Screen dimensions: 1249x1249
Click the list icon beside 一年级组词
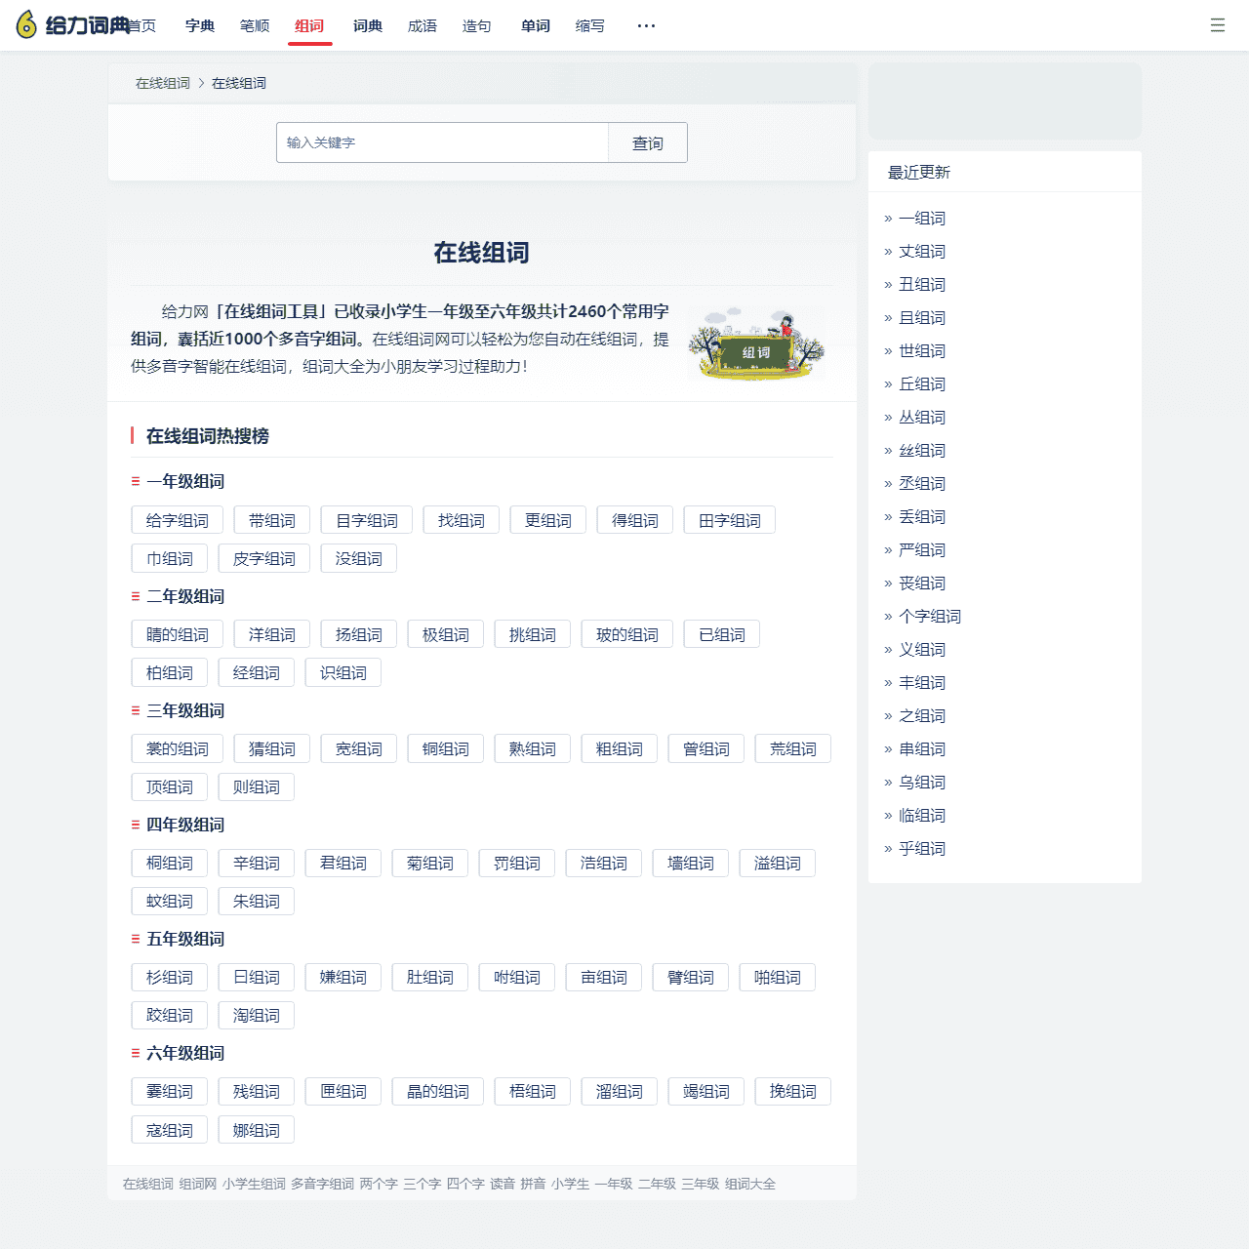click(x=135, y=481)
